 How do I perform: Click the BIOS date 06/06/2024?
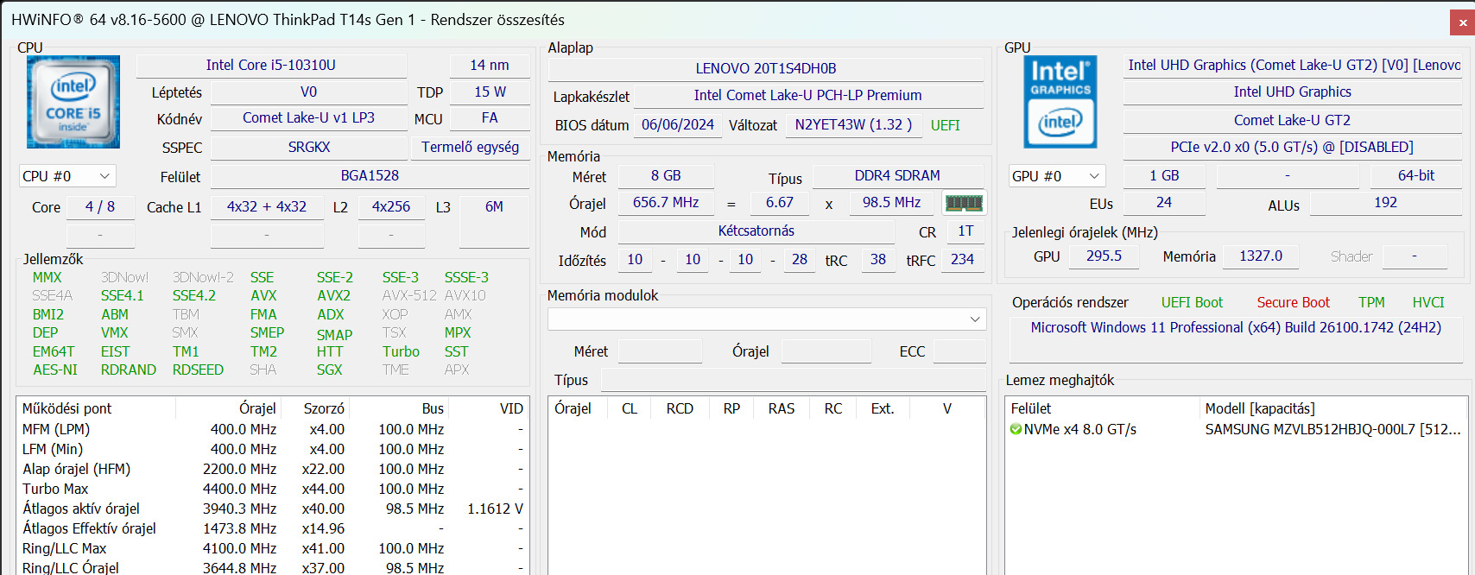678,124
